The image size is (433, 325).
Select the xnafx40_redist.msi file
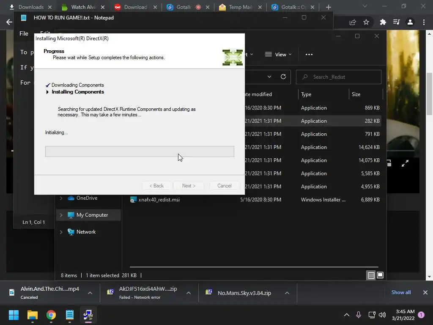(159, 200)
